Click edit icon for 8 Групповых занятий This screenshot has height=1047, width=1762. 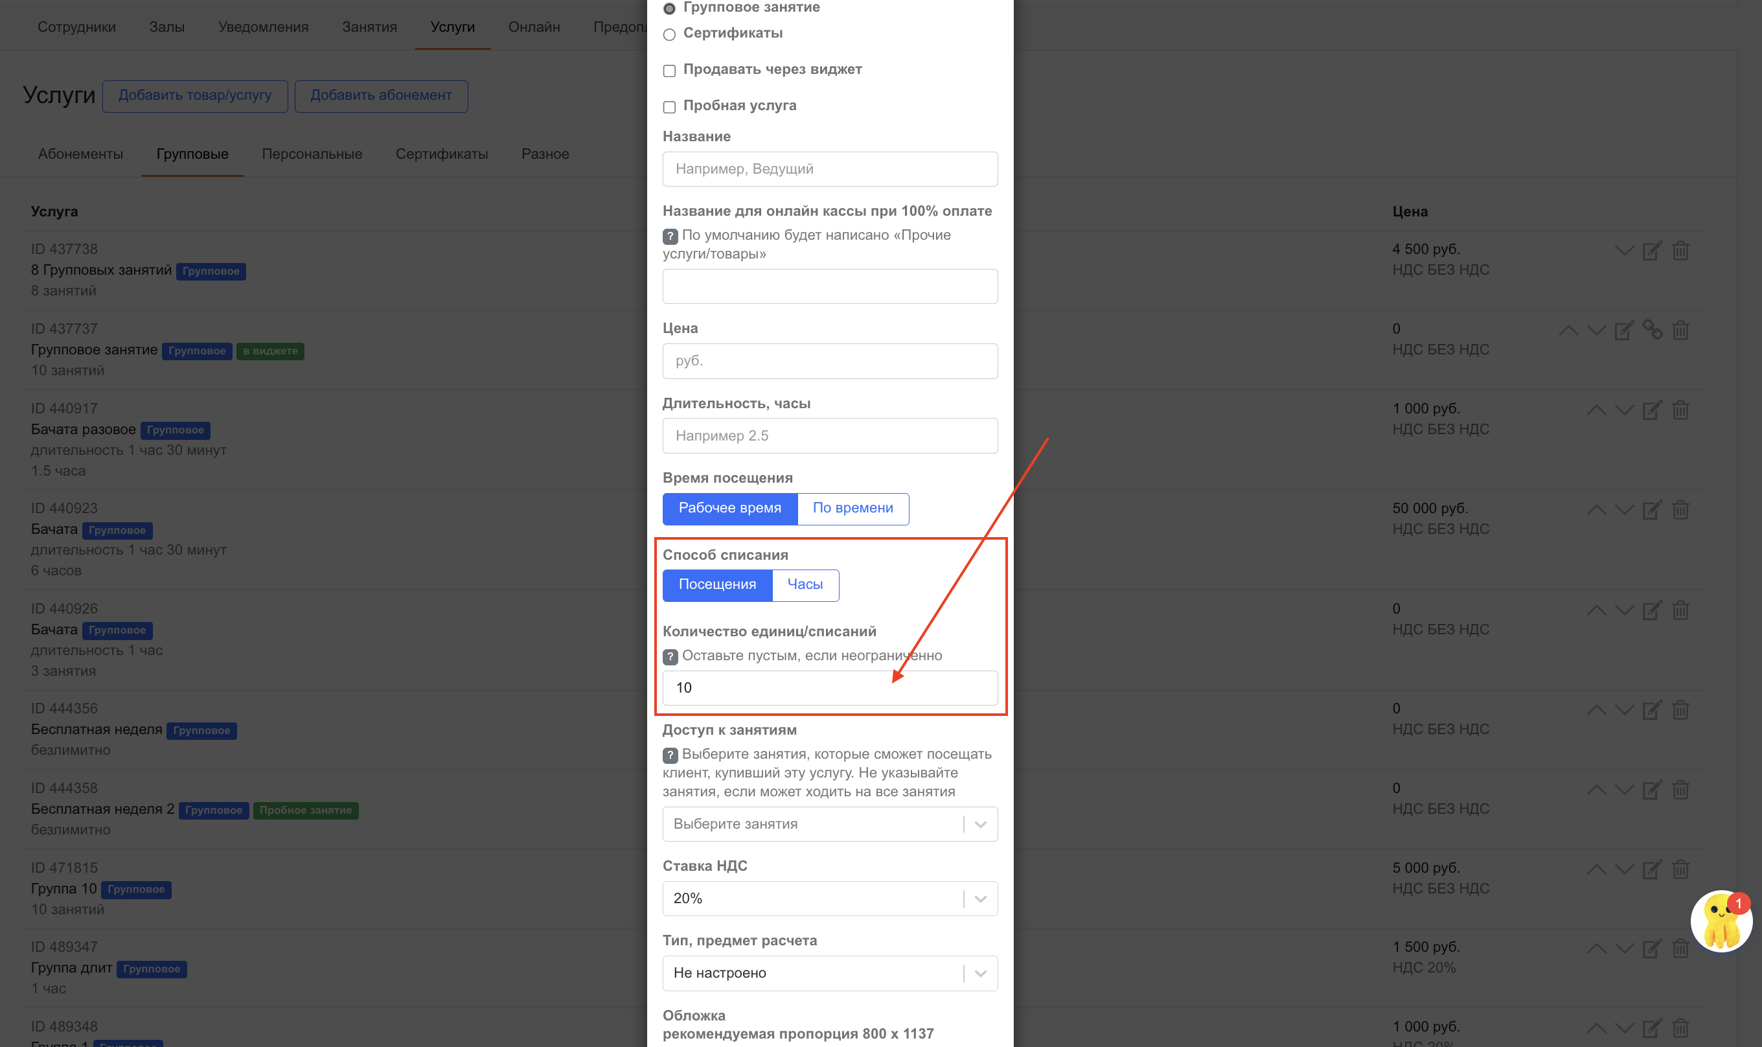pyautogui.click(x=1651, y=251)
